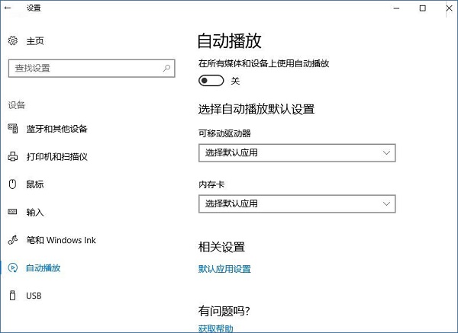Open the 打印机和扫描仪 printer icon
458x333 pixels.
pos(12,156)
